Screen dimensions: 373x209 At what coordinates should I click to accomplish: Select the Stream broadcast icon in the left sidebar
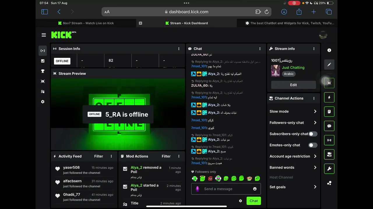point(43,51)
